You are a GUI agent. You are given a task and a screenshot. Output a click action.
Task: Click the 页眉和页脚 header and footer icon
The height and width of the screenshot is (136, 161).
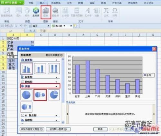pyautogui.click(x=77, y=12)
